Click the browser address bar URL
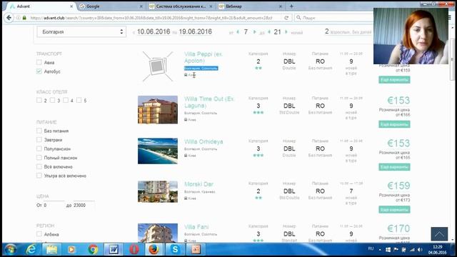This screenshot has width=457, height=257. 151,18
